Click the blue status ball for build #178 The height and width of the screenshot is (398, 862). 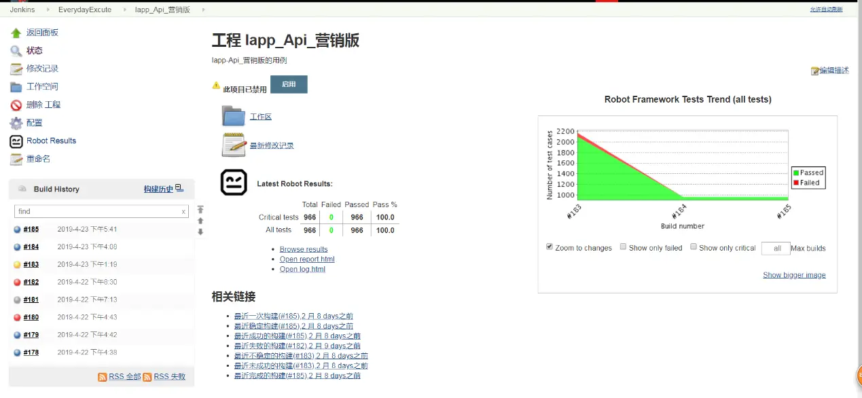point(17,352)
